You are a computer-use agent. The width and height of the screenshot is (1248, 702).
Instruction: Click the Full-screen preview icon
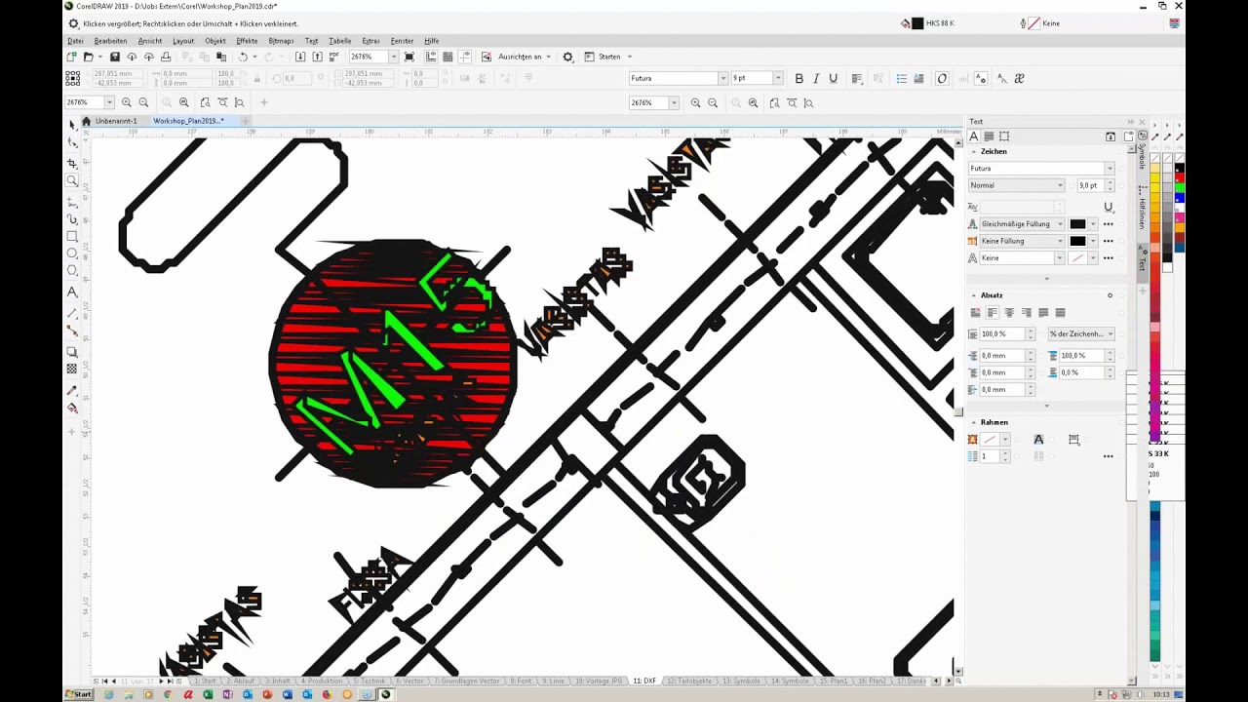click(x=409, y=57)
